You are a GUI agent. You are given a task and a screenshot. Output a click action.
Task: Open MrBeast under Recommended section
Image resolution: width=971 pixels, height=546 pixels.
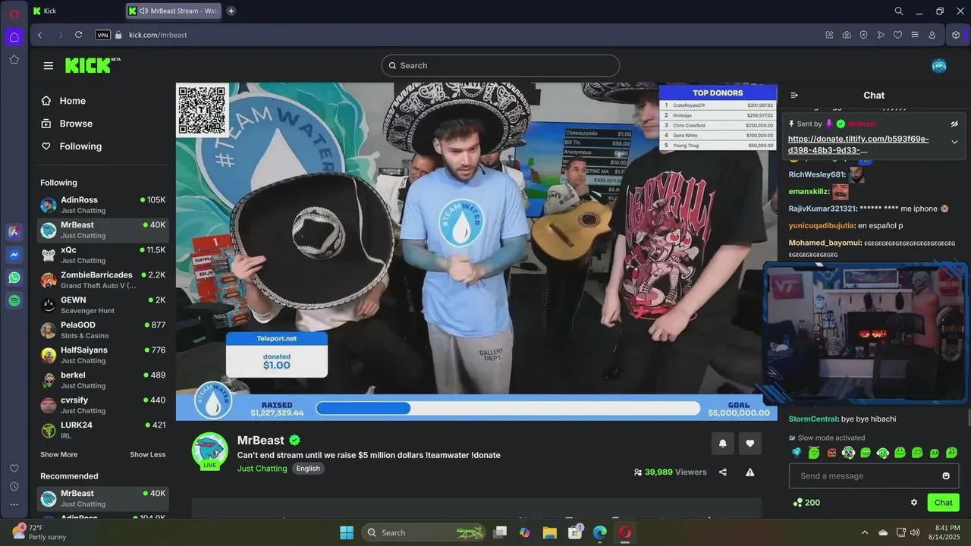(103, 498)
